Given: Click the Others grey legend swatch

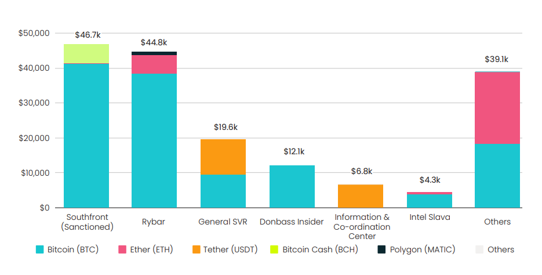Looking at the screenshot, I should click(479, 249).
